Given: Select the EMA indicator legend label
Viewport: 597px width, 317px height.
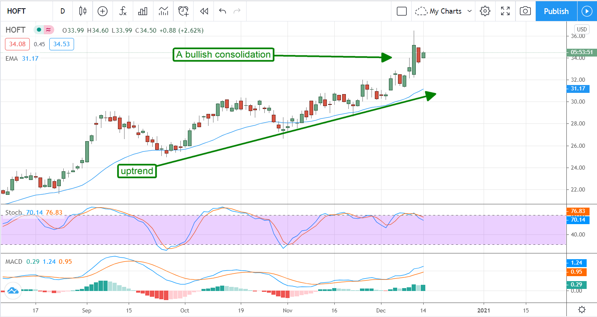Looking at the screenshot, I should (x=12, y=59).
